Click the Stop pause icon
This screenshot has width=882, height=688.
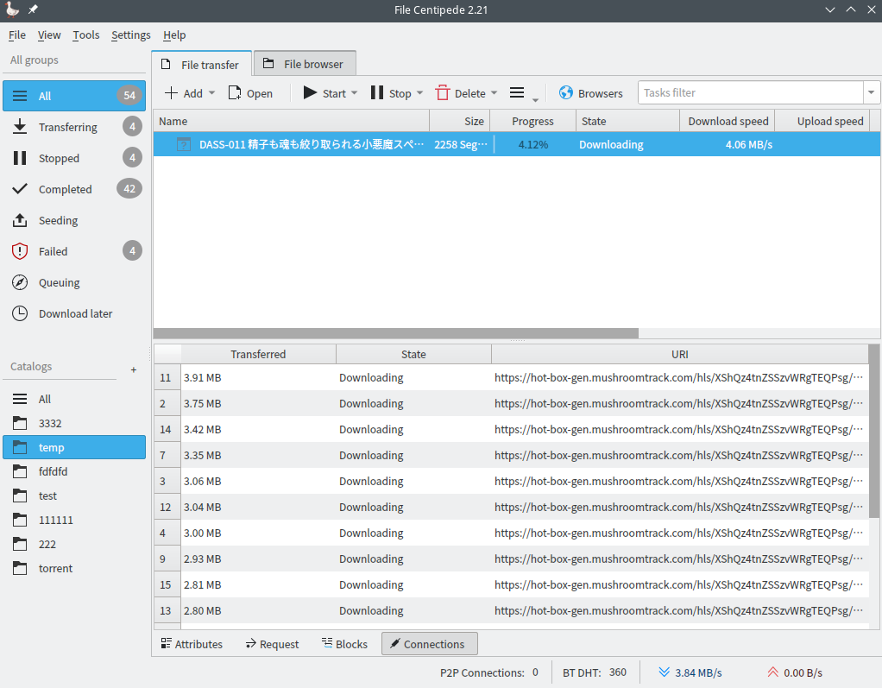point(377,92)
